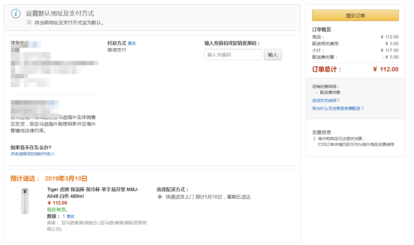414x245 pixels.
Task: Check 将当前地址及支付方式设为默认 checkbox
Action: [29, 22]
